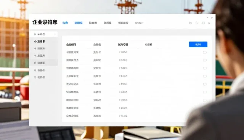Click the fourth sidebar item's icon
244x140 pixels.
[x=35, y=56]
